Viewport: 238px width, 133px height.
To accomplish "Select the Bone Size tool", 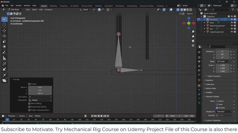I will pos(4,69).
